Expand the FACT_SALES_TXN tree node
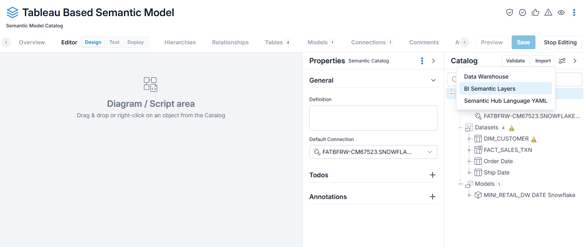The height and width of the screenshot is (247, 585). (469, 150)
